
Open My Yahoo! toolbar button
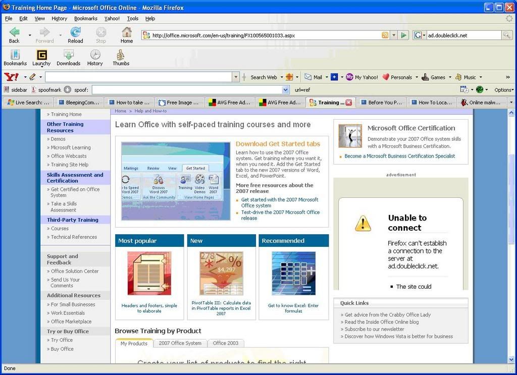click(361, 77)
